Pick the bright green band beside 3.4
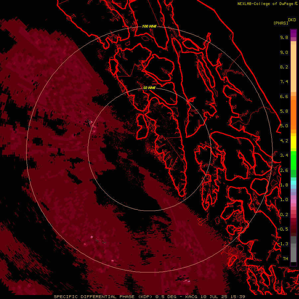299x299 pixels. (293, 160)
